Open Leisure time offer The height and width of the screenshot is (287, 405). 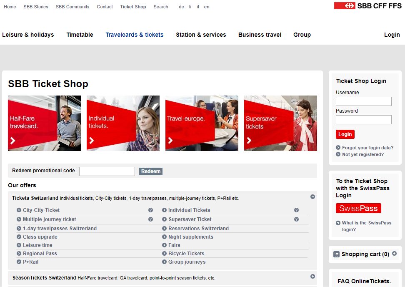click(37, 245)
